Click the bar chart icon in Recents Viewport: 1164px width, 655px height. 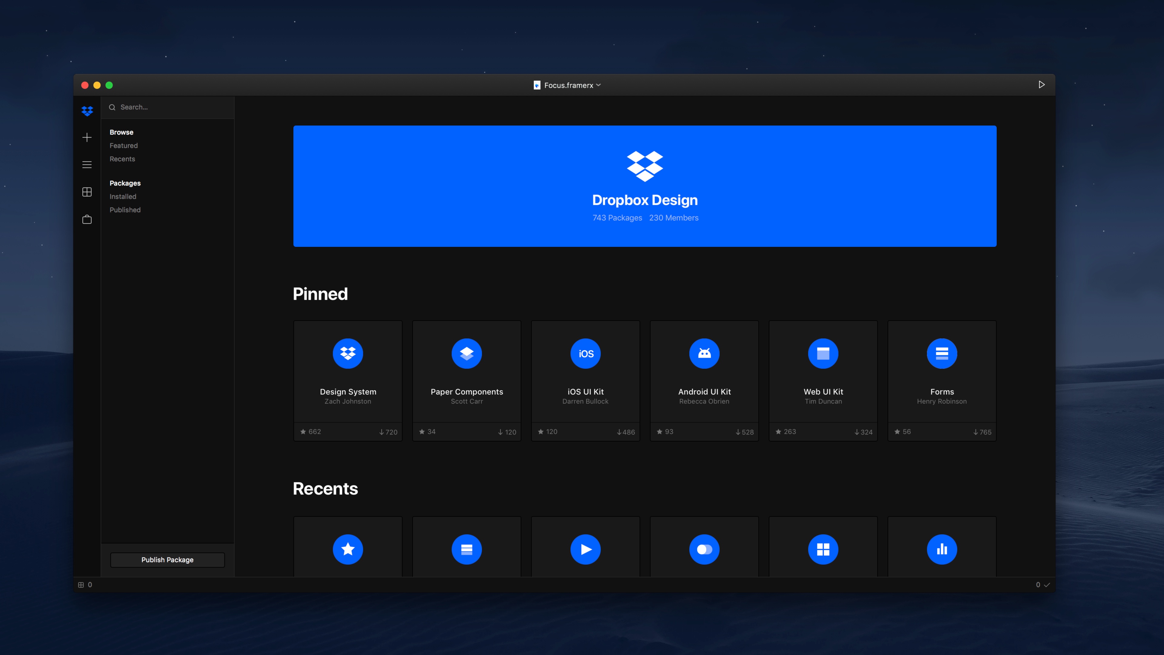942,549
